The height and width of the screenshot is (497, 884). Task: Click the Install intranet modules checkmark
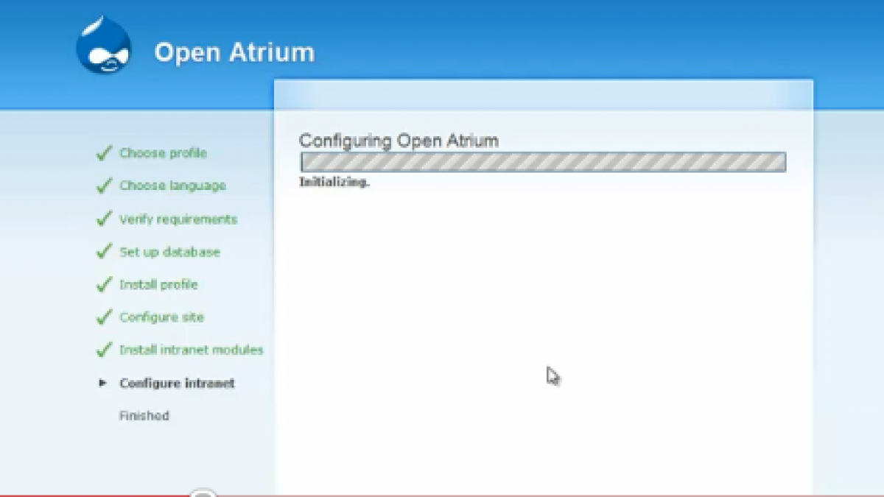click(104, 350)
